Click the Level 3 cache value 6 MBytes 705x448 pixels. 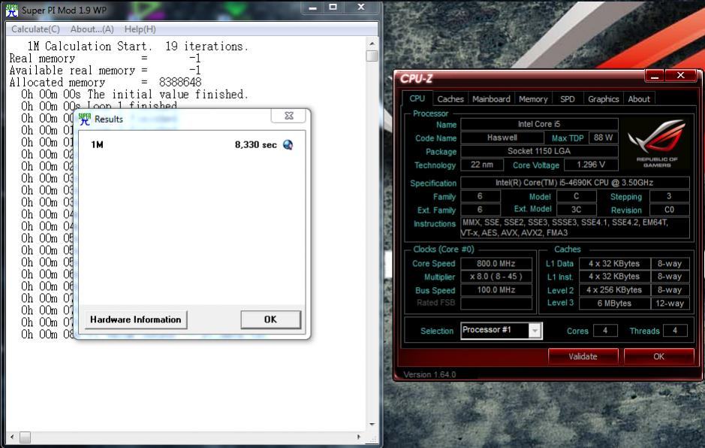point(614,304)
